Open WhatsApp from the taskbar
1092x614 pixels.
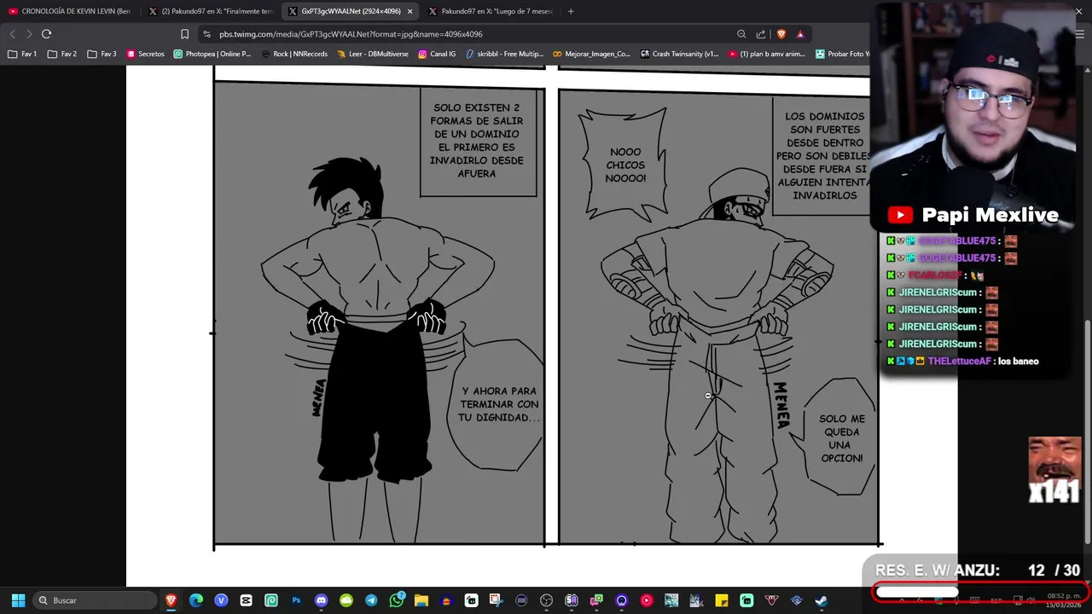pyautogui.click(x=396, y=600)
